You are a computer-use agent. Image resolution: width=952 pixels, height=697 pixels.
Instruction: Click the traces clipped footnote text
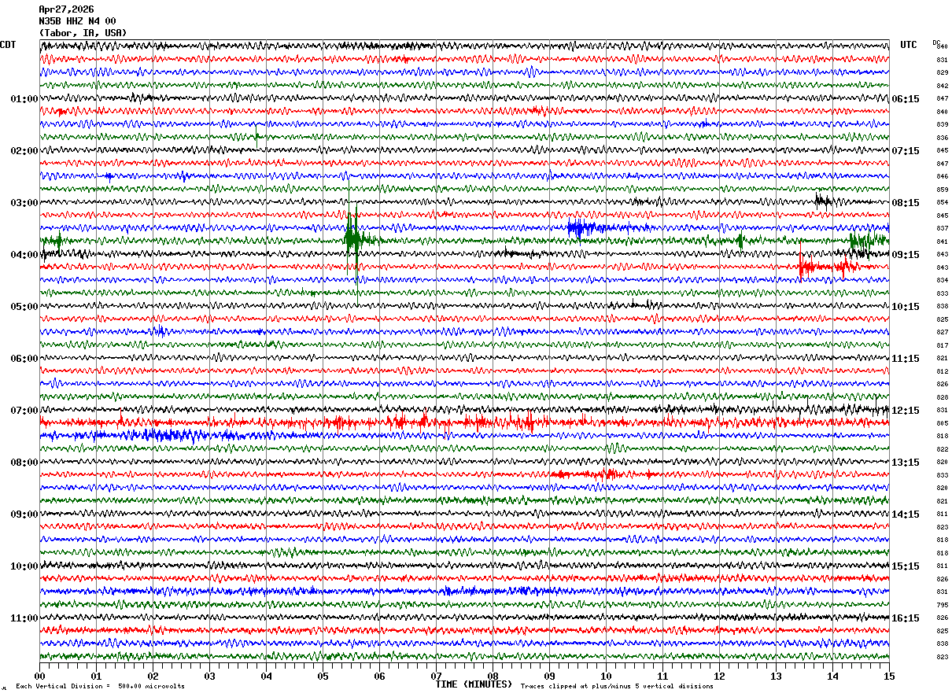(617, 686)
